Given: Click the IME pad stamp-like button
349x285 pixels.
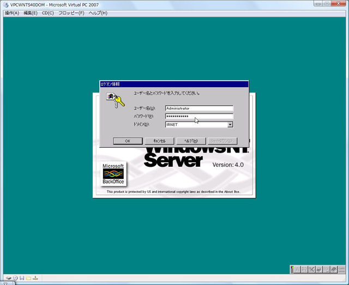Looking at the screenshot, I should pyautogui.click(x=319, y=269).
